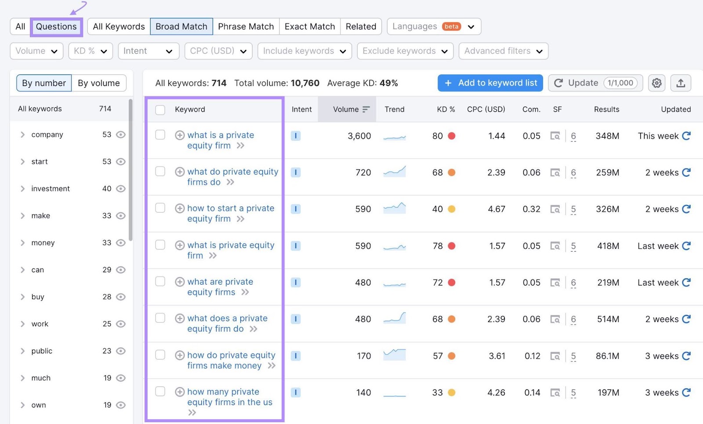Open SERP snapshot icon for 'how to start a private equity firm'
Image resolution: width=703 pixels, height=424 pixels.
click(x=555, y=209)
